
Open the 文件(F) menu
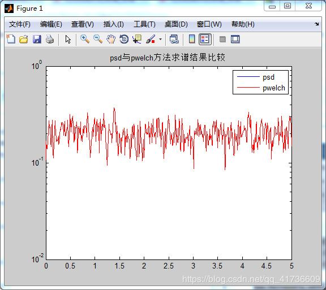(20, 24)
